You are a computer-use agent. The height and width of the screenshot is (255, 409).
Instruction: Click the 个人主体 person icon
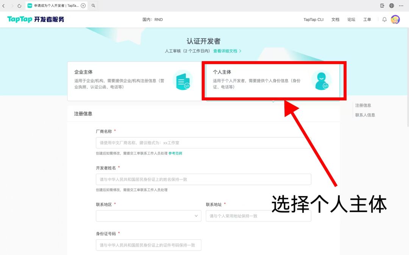click(322, 80)
